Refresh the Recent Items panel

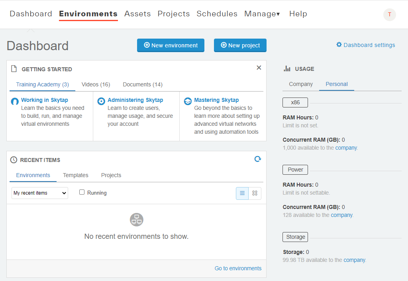257,159
